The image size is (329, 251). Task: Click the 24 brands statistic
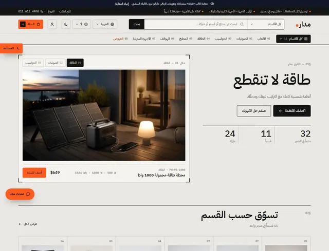coord(230,136)
